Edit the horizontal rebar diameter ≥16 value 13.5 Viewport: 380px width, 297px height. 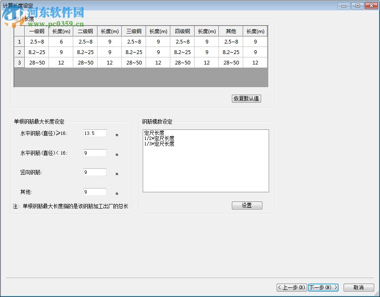(94, 133)
